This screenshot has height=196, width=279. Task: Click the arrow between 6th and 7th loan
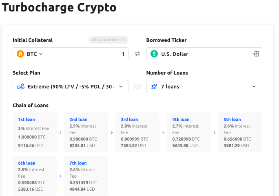[x=60, y=176]
